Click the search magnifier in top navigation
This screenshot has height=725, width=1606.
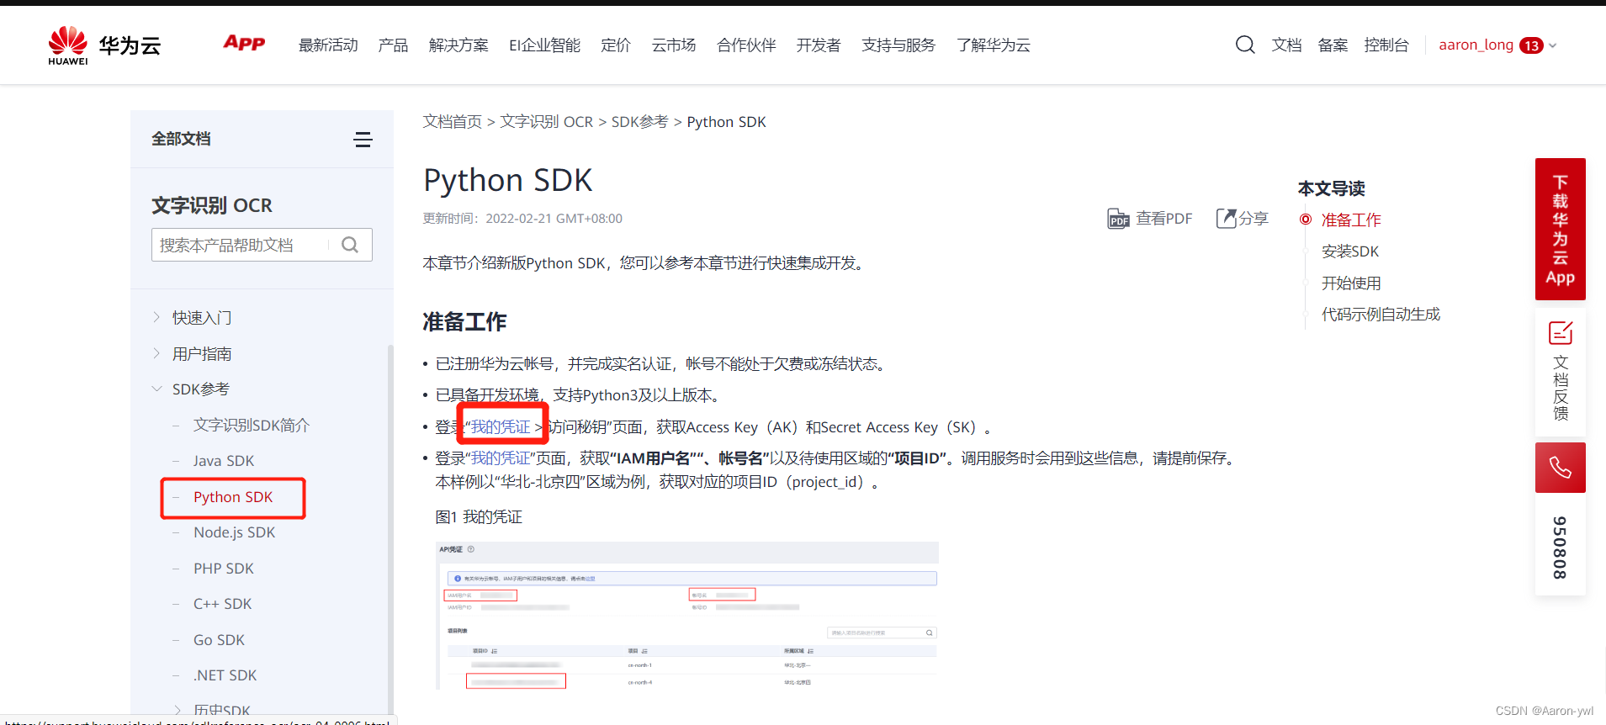click(1245, 45)
